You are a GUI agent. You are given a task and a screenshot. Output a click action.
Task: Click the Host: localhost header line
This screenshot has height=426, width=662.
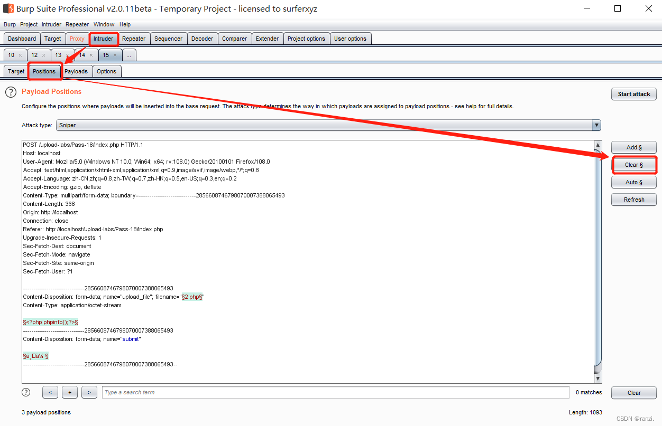coord(42,153)
